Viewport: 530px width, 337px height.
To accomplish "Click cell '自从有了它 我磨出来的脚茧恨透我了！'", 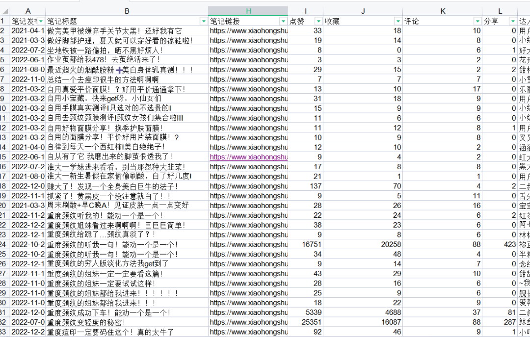I will 127,157.
